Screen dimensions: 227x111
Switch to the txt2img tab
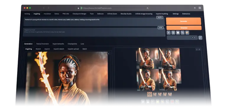click(27, 14)
